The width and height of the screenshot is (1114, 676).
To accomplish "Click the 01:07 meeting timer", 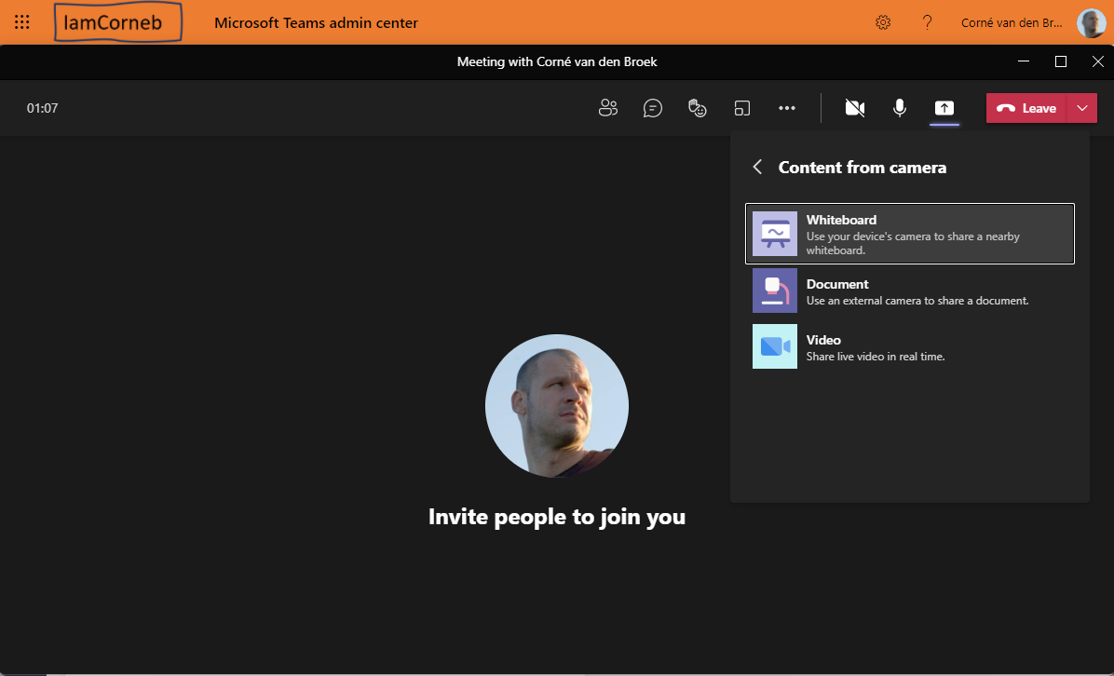I will (43, 108).
